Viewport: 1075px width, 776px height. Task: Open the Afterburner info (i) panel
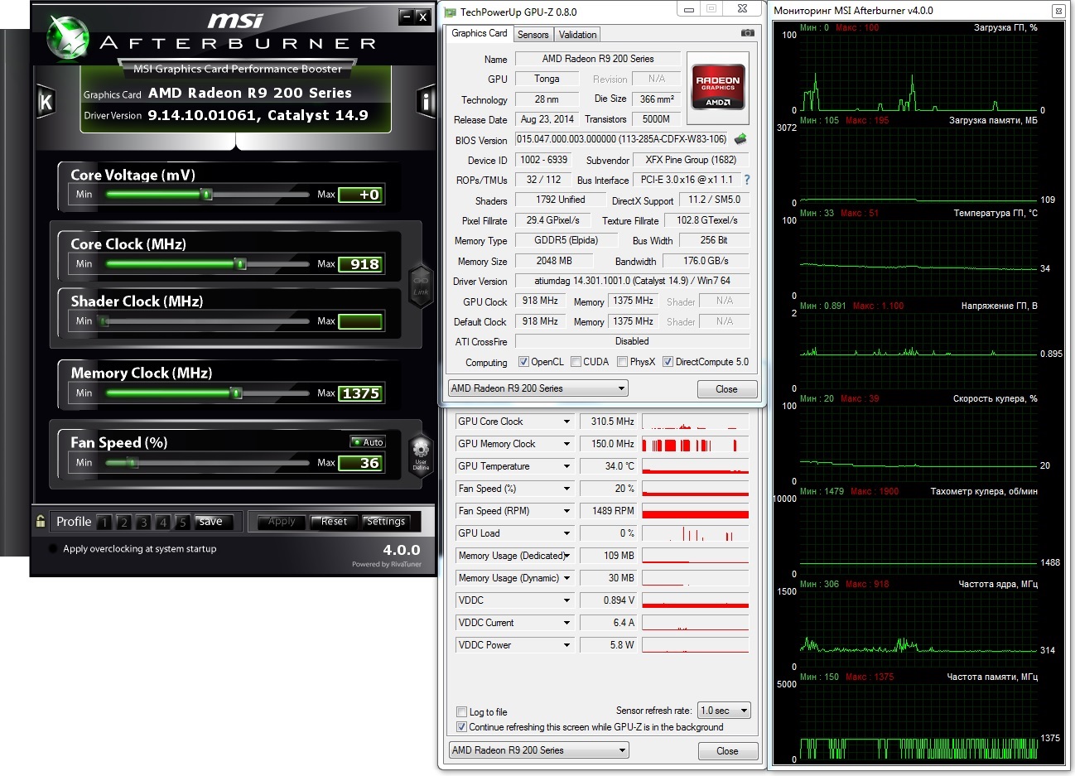pyautogui.click(x=426, y=102)
